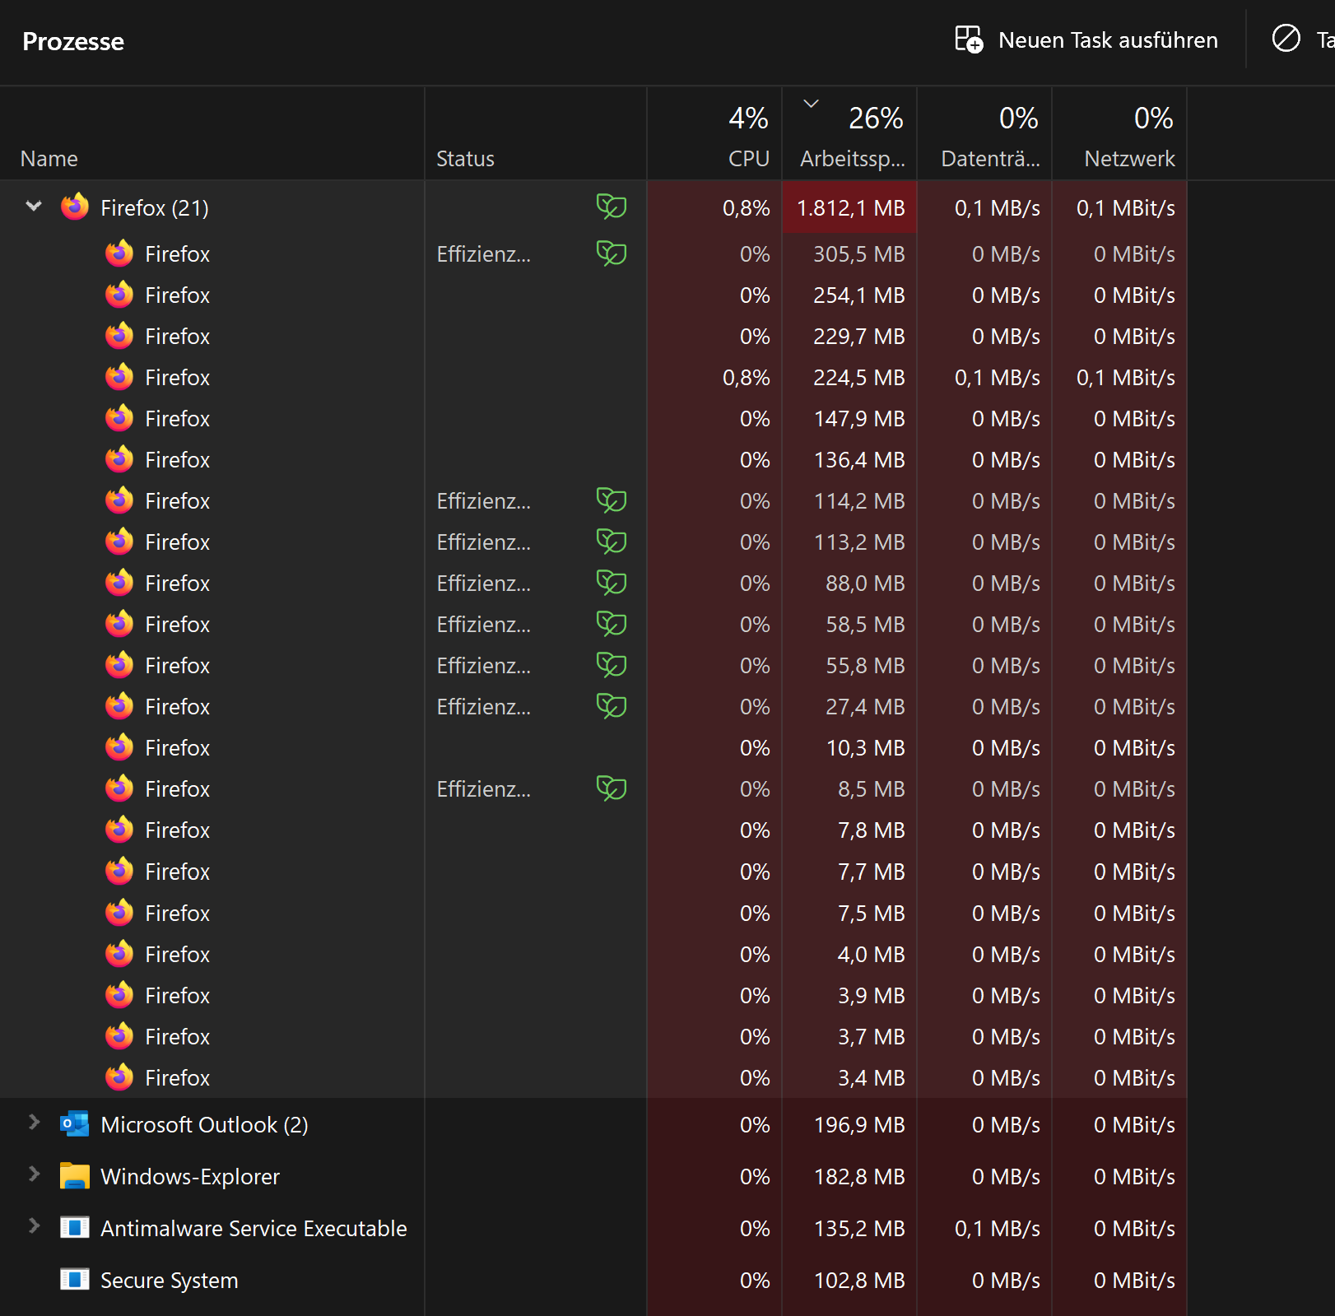Click Effizienz... status in 114,2 MB row
Image resolution: width=1335 pixels, height=1316 pixels.
pyautogui.click(x=484, y=501)
